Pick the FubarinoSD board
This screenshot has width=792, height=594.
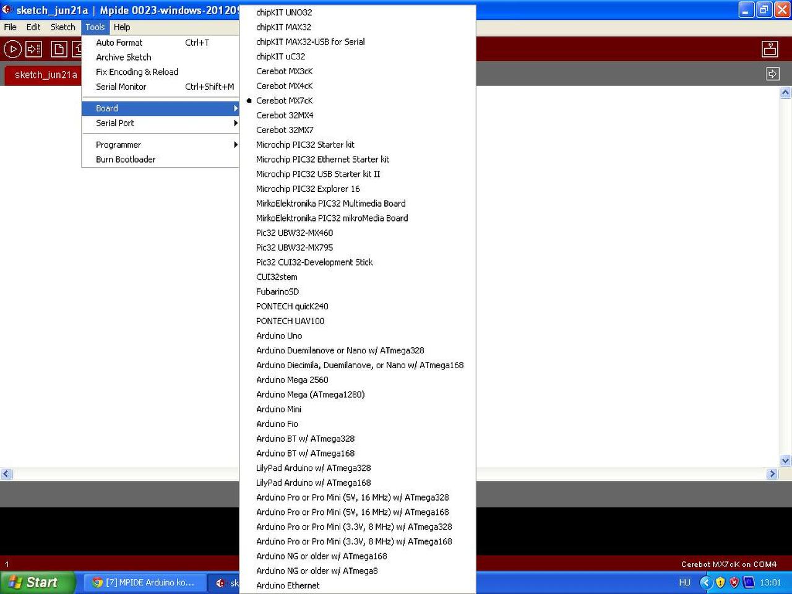click(358, 291)
